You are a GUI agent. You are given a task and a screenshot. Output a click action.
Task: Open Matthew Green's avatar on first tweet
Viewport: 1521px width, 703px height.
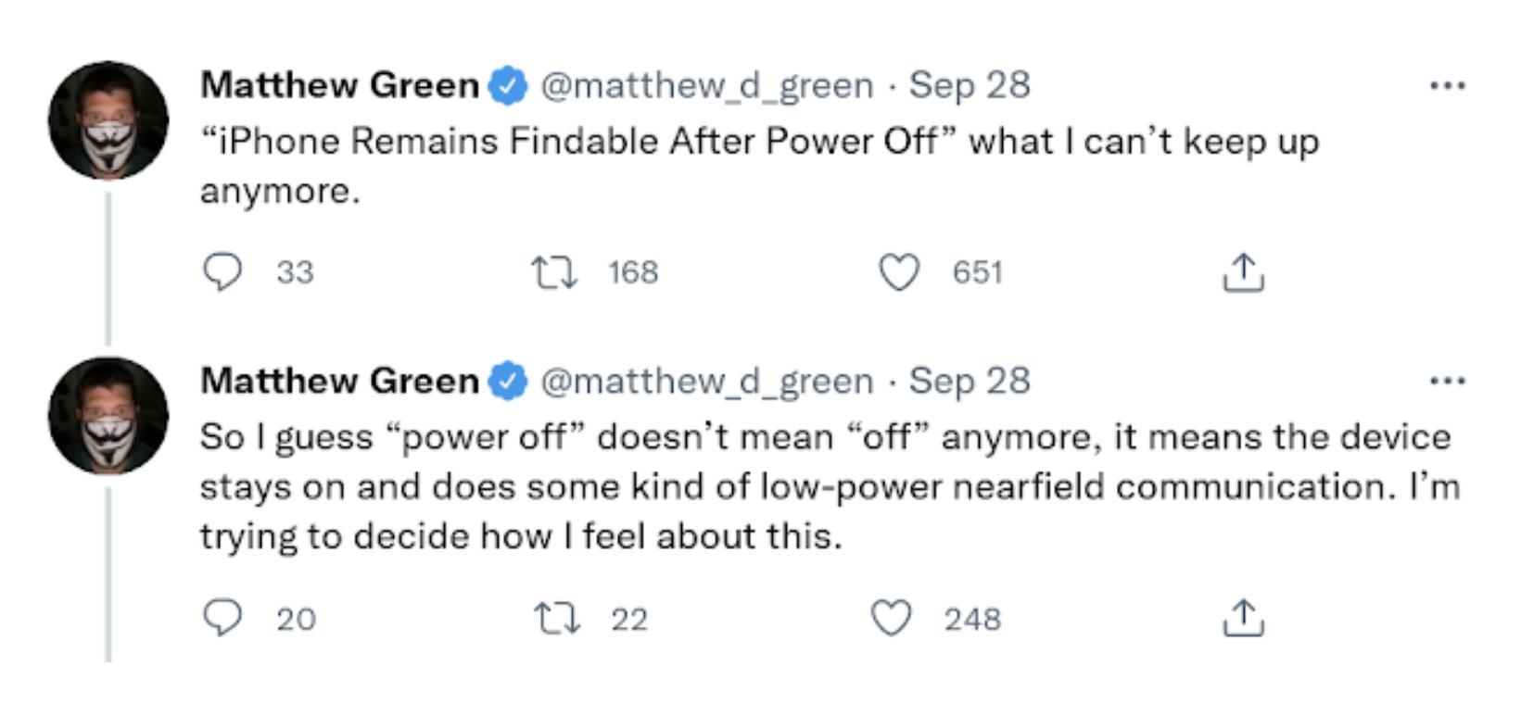click(108, 120)
